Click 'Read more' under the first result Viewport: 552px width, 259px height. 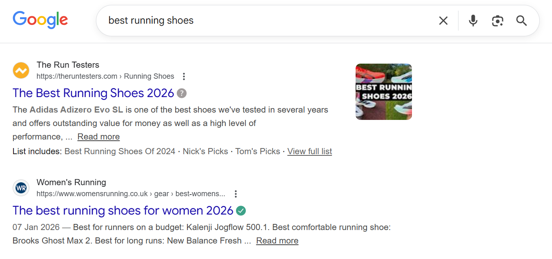click(98, 136)
